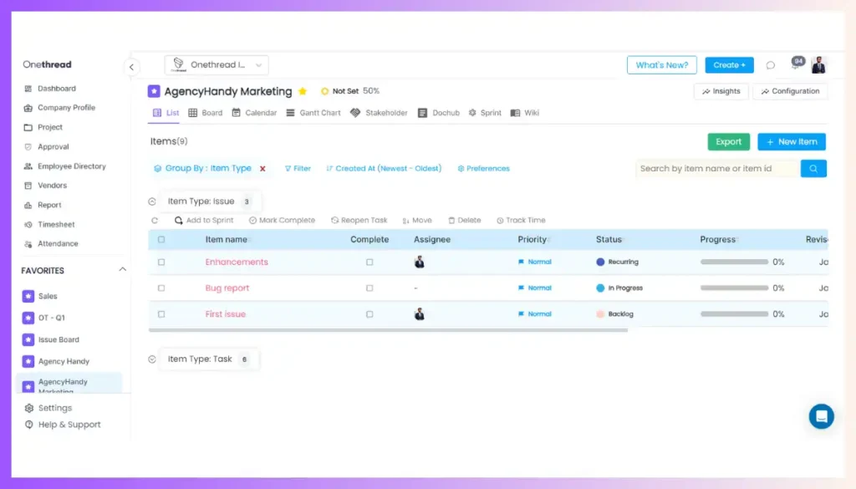
Task: Click the Issue Board favorite icon
Action: click(28, 339)
